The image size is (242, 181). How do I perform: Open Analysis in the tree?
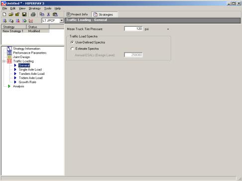[x=18, y=86]
